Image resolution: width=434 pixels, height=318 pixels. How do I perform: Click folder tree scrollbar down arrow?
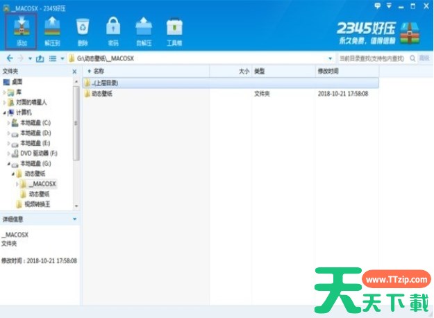(76, 206)
